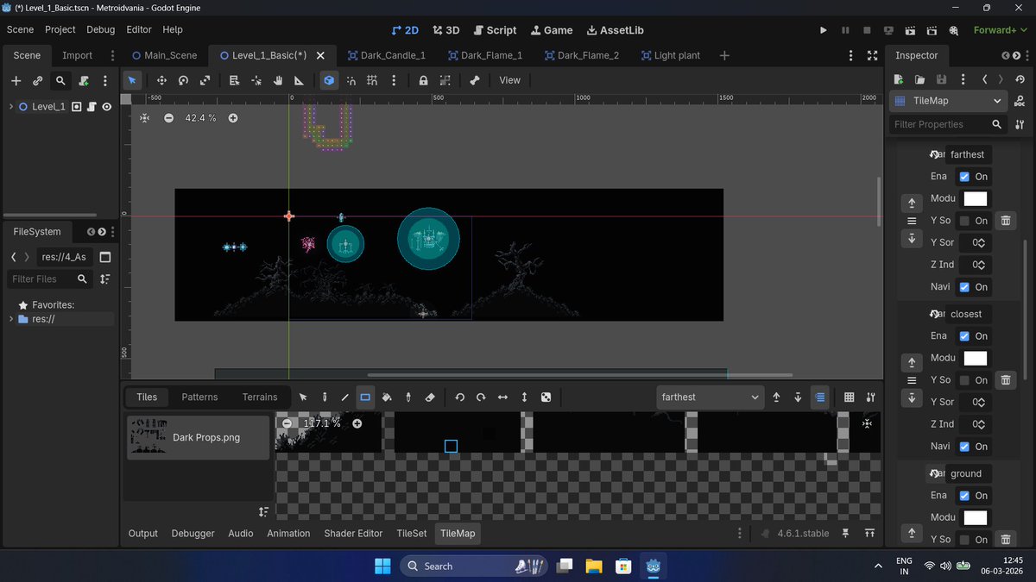The width and height of the screenshot is (1036, 582).
Task: Open Inspector history back arrow
Action: coord(985,79)
